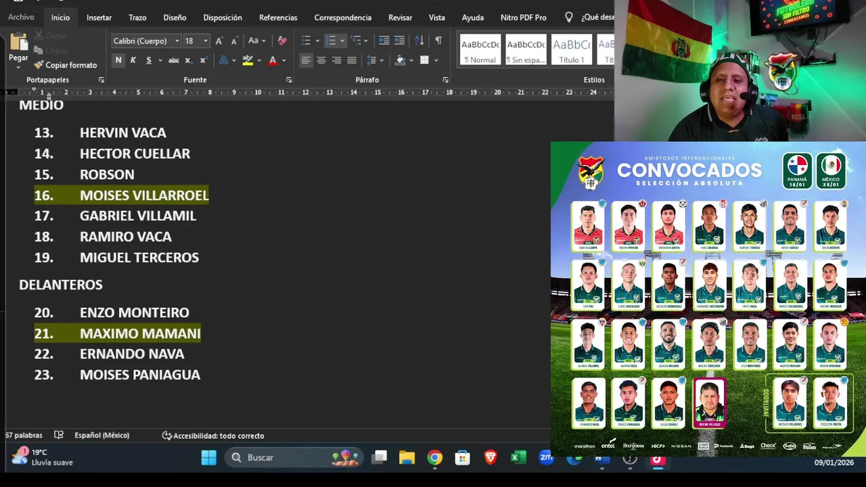Apply superscript formatting
Screen dimensions: 866x487
click(x=202, y=60)
